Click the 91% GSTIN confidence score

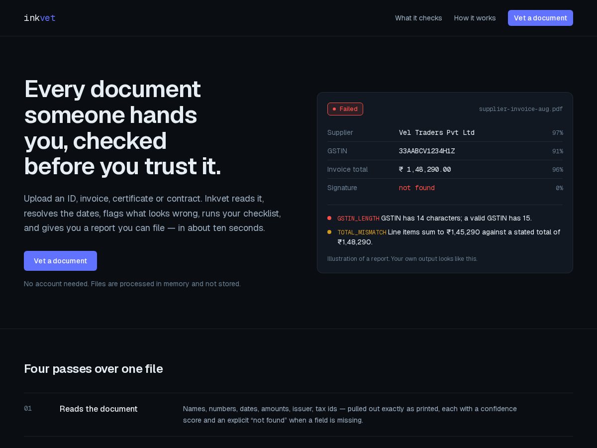point(558,151)
